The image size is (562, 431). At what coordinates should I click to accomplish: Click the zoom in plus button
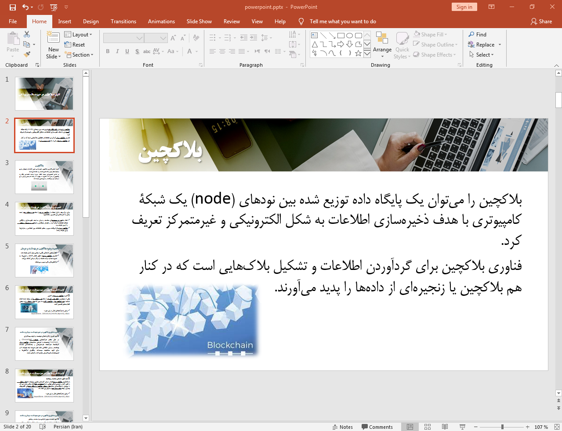528,427
